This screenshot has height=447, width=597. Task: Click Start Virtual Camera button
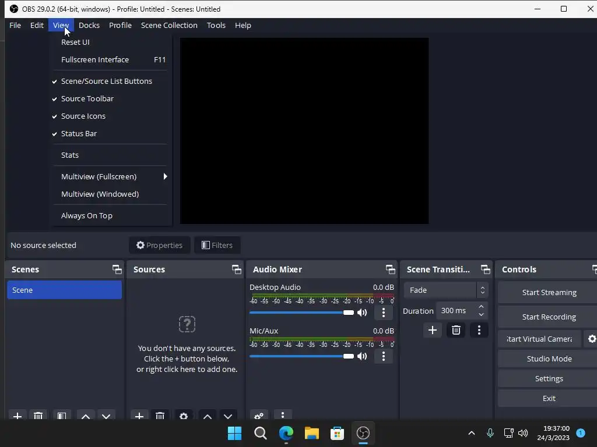coord(539,339)
